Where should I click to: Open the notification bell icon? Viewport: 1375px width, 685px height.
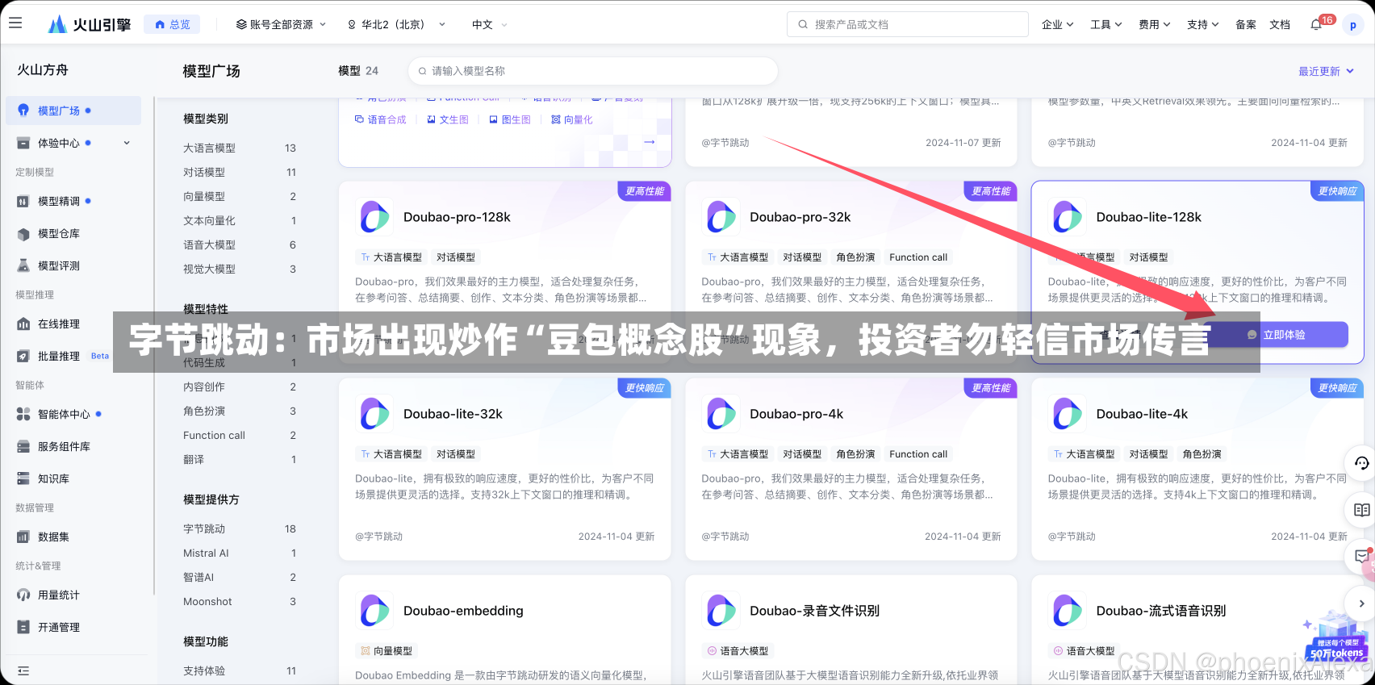1316,24
